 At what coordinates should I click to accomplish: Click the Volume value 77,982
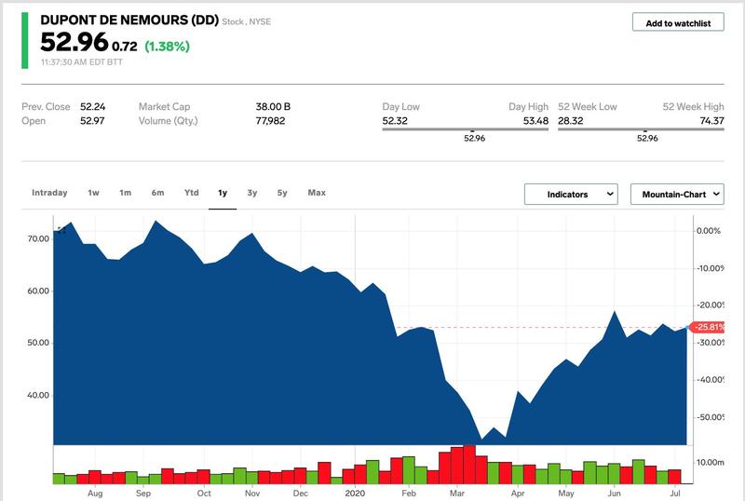point(270,121)
